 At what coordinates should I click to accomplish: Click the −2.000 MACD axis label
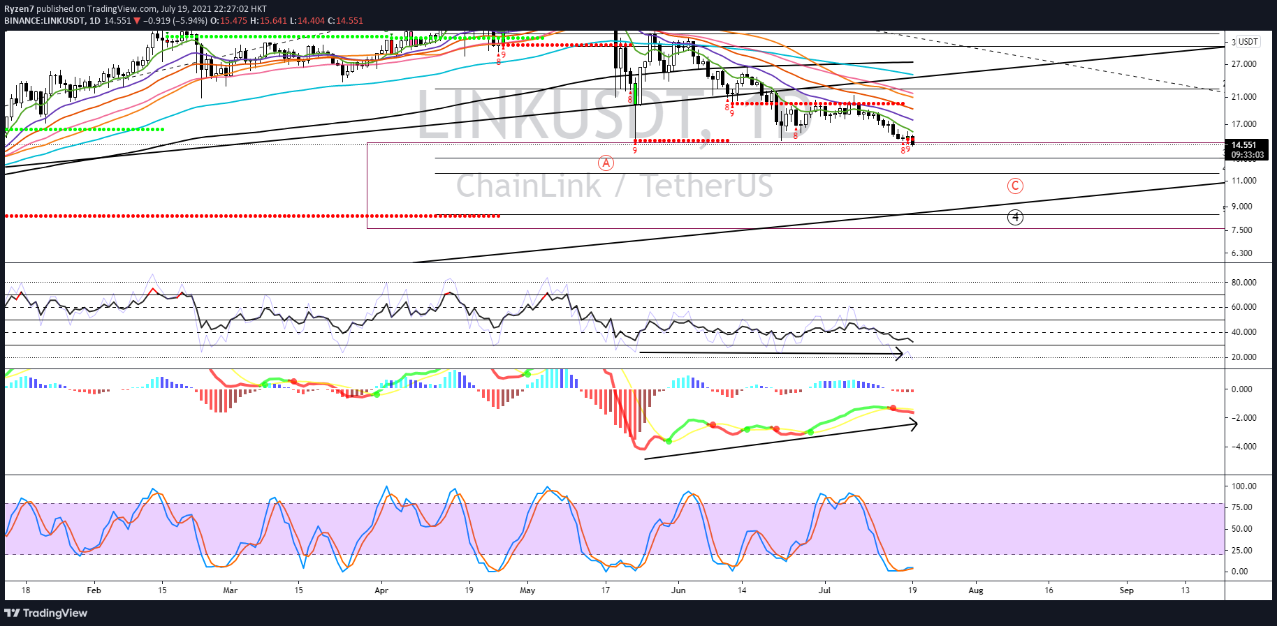[1243, 418]
